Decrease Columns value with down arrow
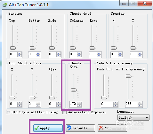Image resolution: width=153 pixels, height=134 pixels. 79,56
